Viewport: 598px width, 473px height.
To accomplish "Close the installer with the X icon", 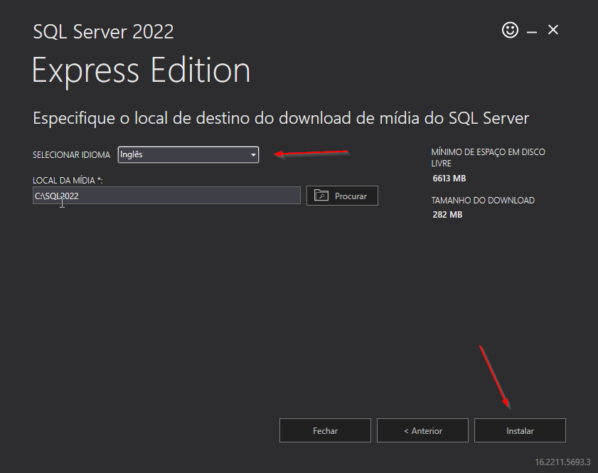I will point(553,30).
